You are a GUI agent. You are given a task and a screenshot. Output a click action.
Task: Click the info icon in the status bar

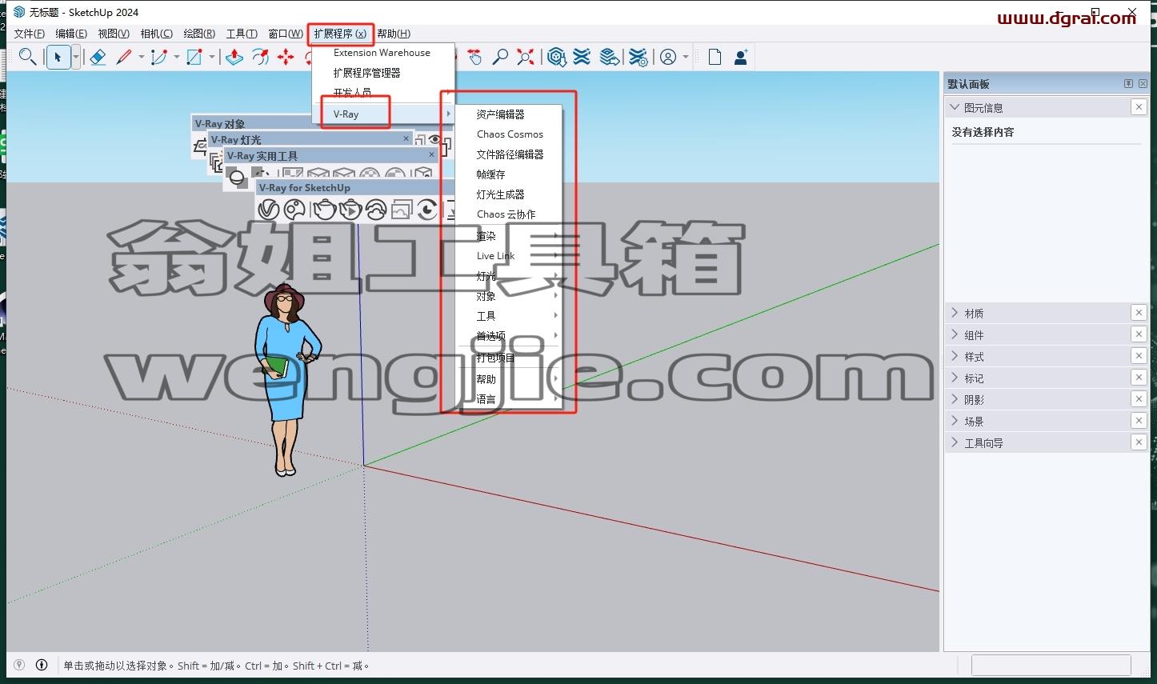42,665
